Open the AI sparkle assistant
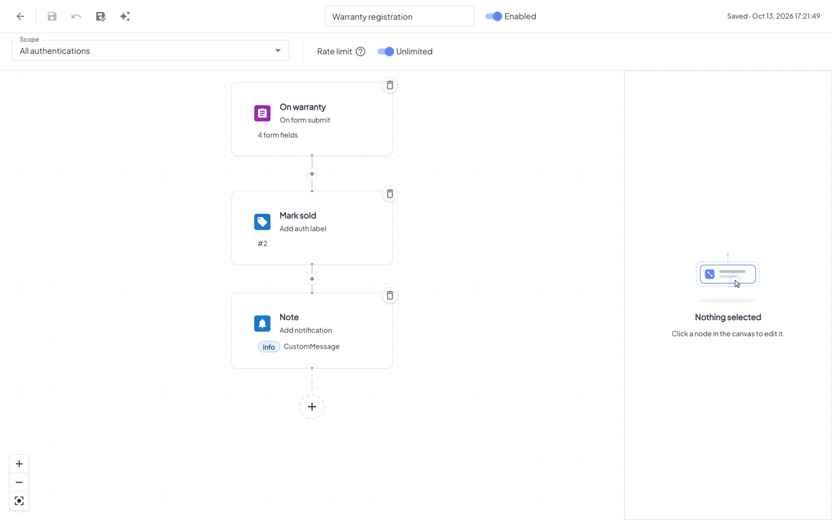Screen dimensions: 832x520 [x=125, y=17]
